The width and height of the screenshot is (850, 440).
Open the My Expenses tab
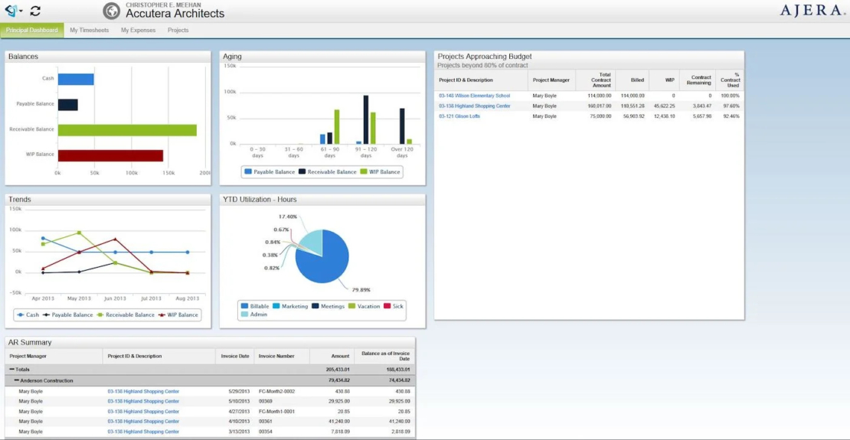point(139,31)
